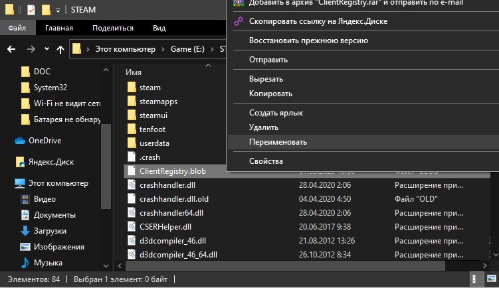This screenshot has width=499, height=288.
Task: Open the Главная ribbon tab
Action: click(59, 28)
